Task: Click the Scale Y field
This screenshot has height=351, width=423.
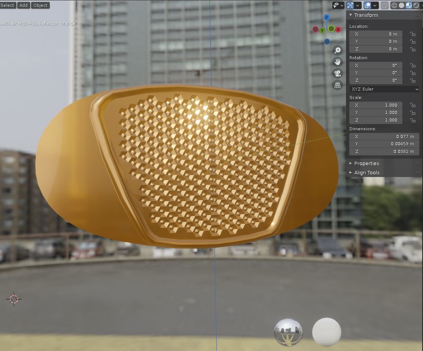Action: click(376, 112)
